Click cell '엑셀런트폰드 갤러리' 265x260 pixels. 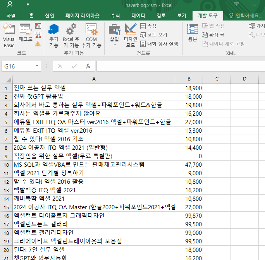94,224
